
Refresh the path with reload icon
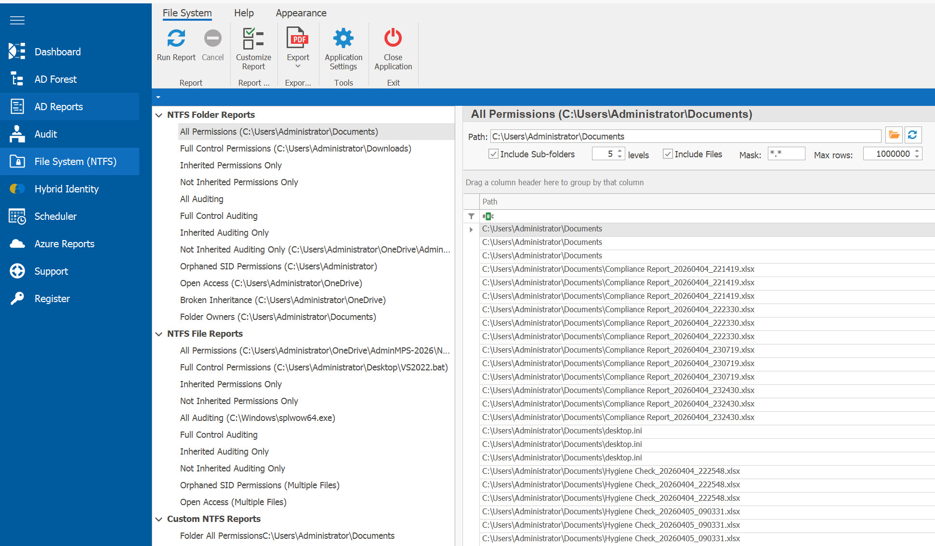[913, 135]
